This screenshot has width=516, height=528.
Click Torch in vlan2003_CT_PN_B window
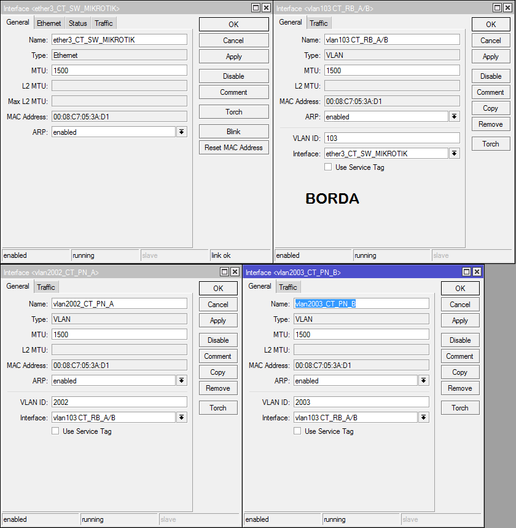pos(460,408)
